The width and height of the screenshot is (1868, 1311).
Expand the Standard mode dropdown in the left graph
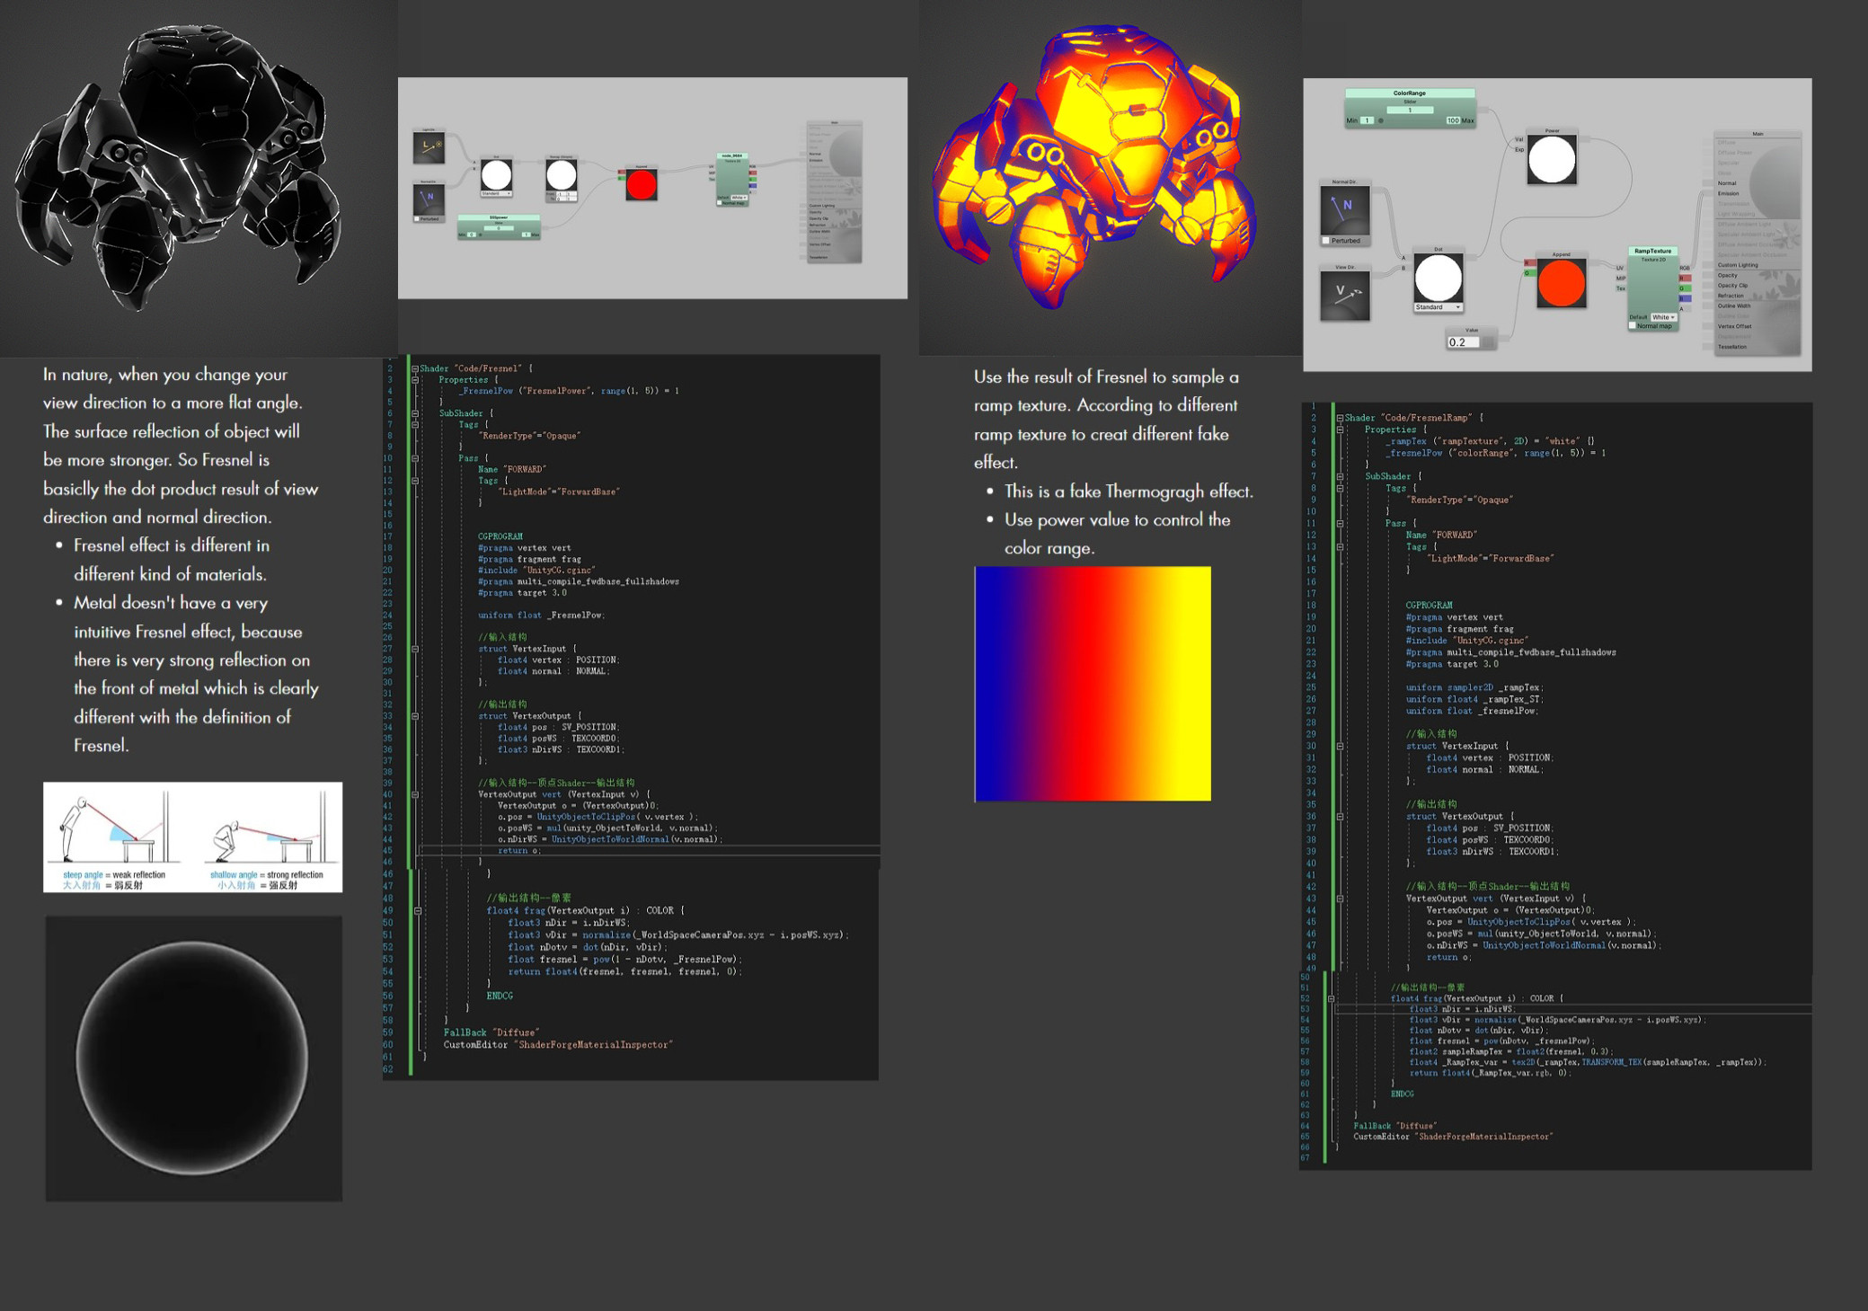tap(496, 193)
